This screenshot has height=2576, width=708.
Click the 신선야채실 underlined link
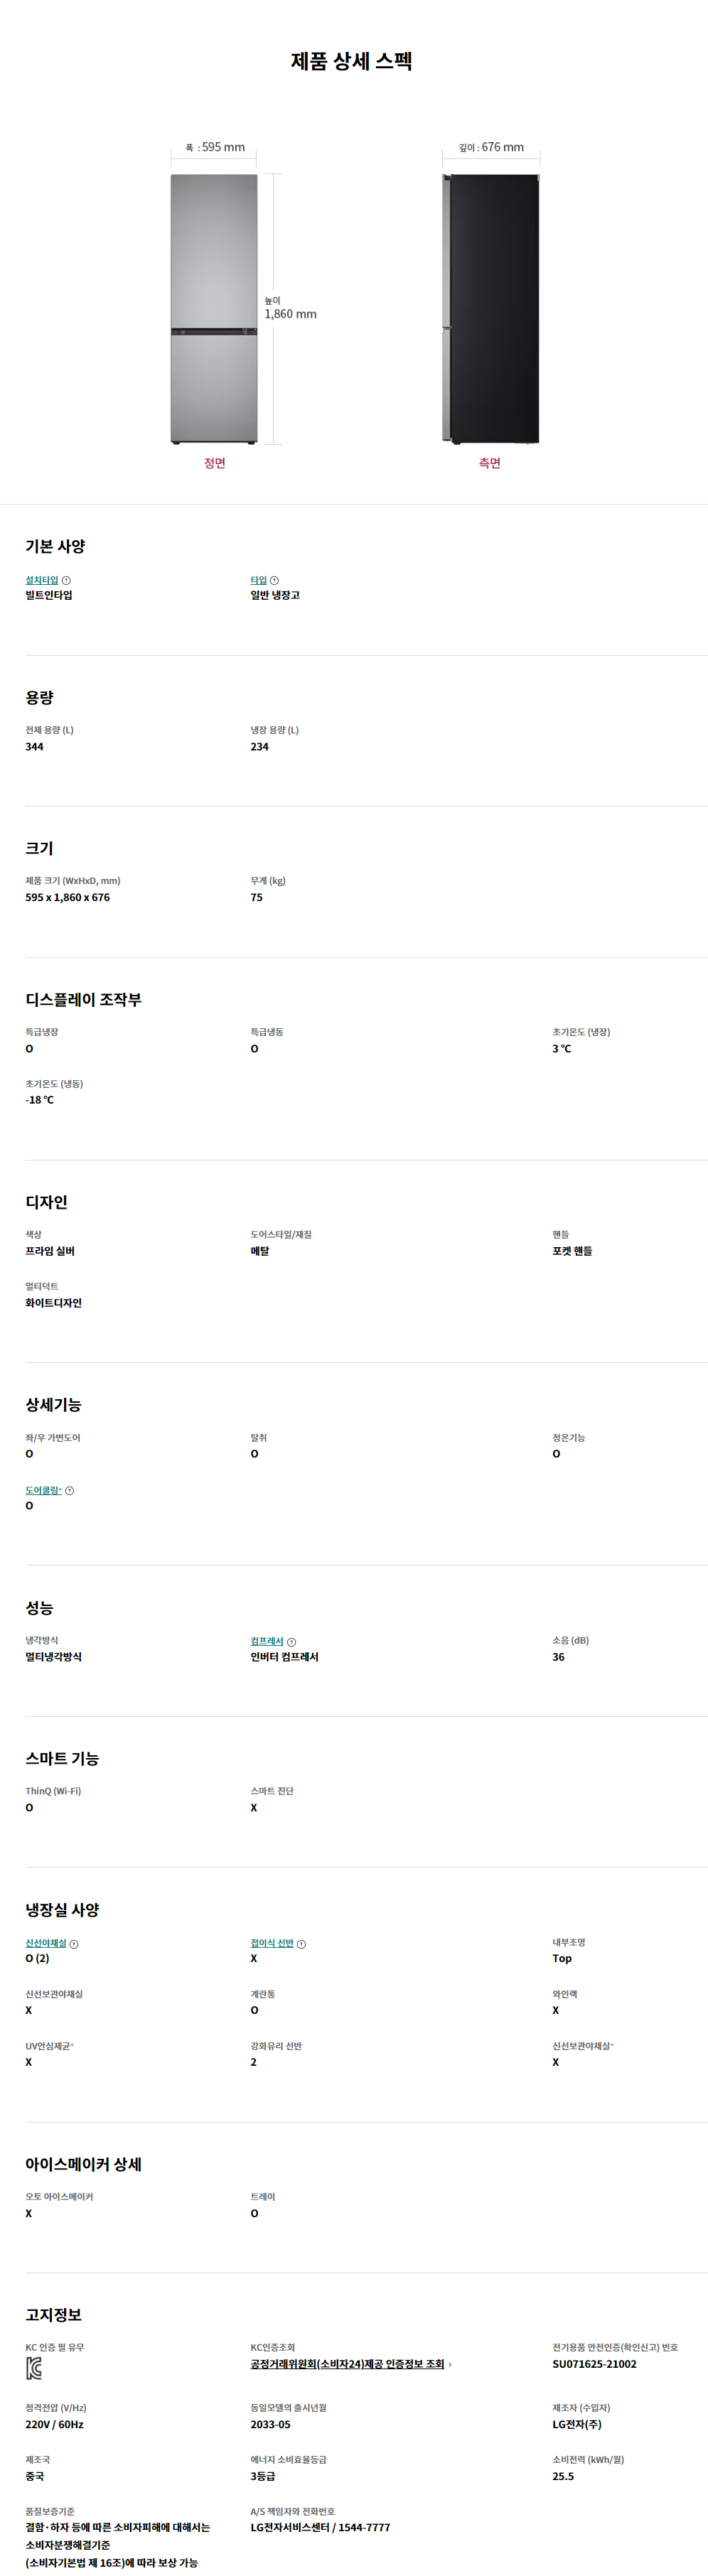click(x=46, y=1943)
